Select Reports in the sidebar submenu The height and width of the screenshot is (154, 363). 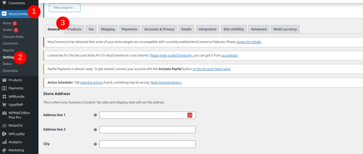tap(9, 50)
